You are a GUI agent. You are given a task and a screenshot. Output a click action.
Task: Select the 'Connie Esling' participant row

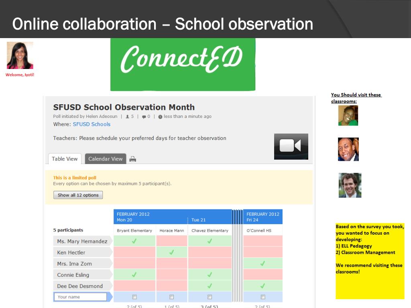click(82, 275)
